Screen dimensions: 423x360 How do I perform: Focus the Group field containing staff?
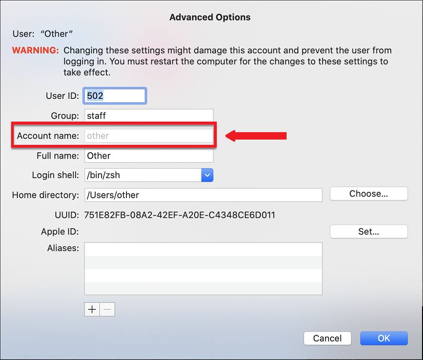(149, 116)
